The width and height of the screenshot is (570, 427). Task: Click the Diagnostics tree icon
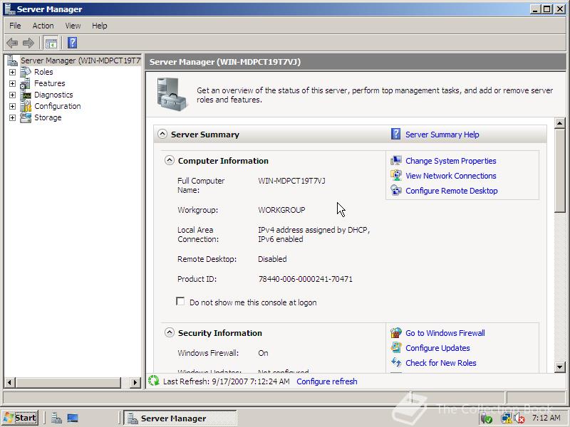point(26,95)
